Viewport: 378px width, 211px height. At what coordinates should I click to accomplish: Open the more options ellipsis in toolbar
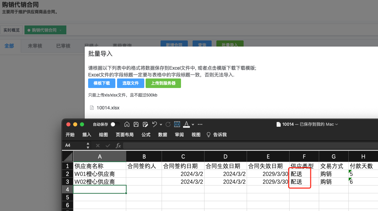(x=200, y=124)
